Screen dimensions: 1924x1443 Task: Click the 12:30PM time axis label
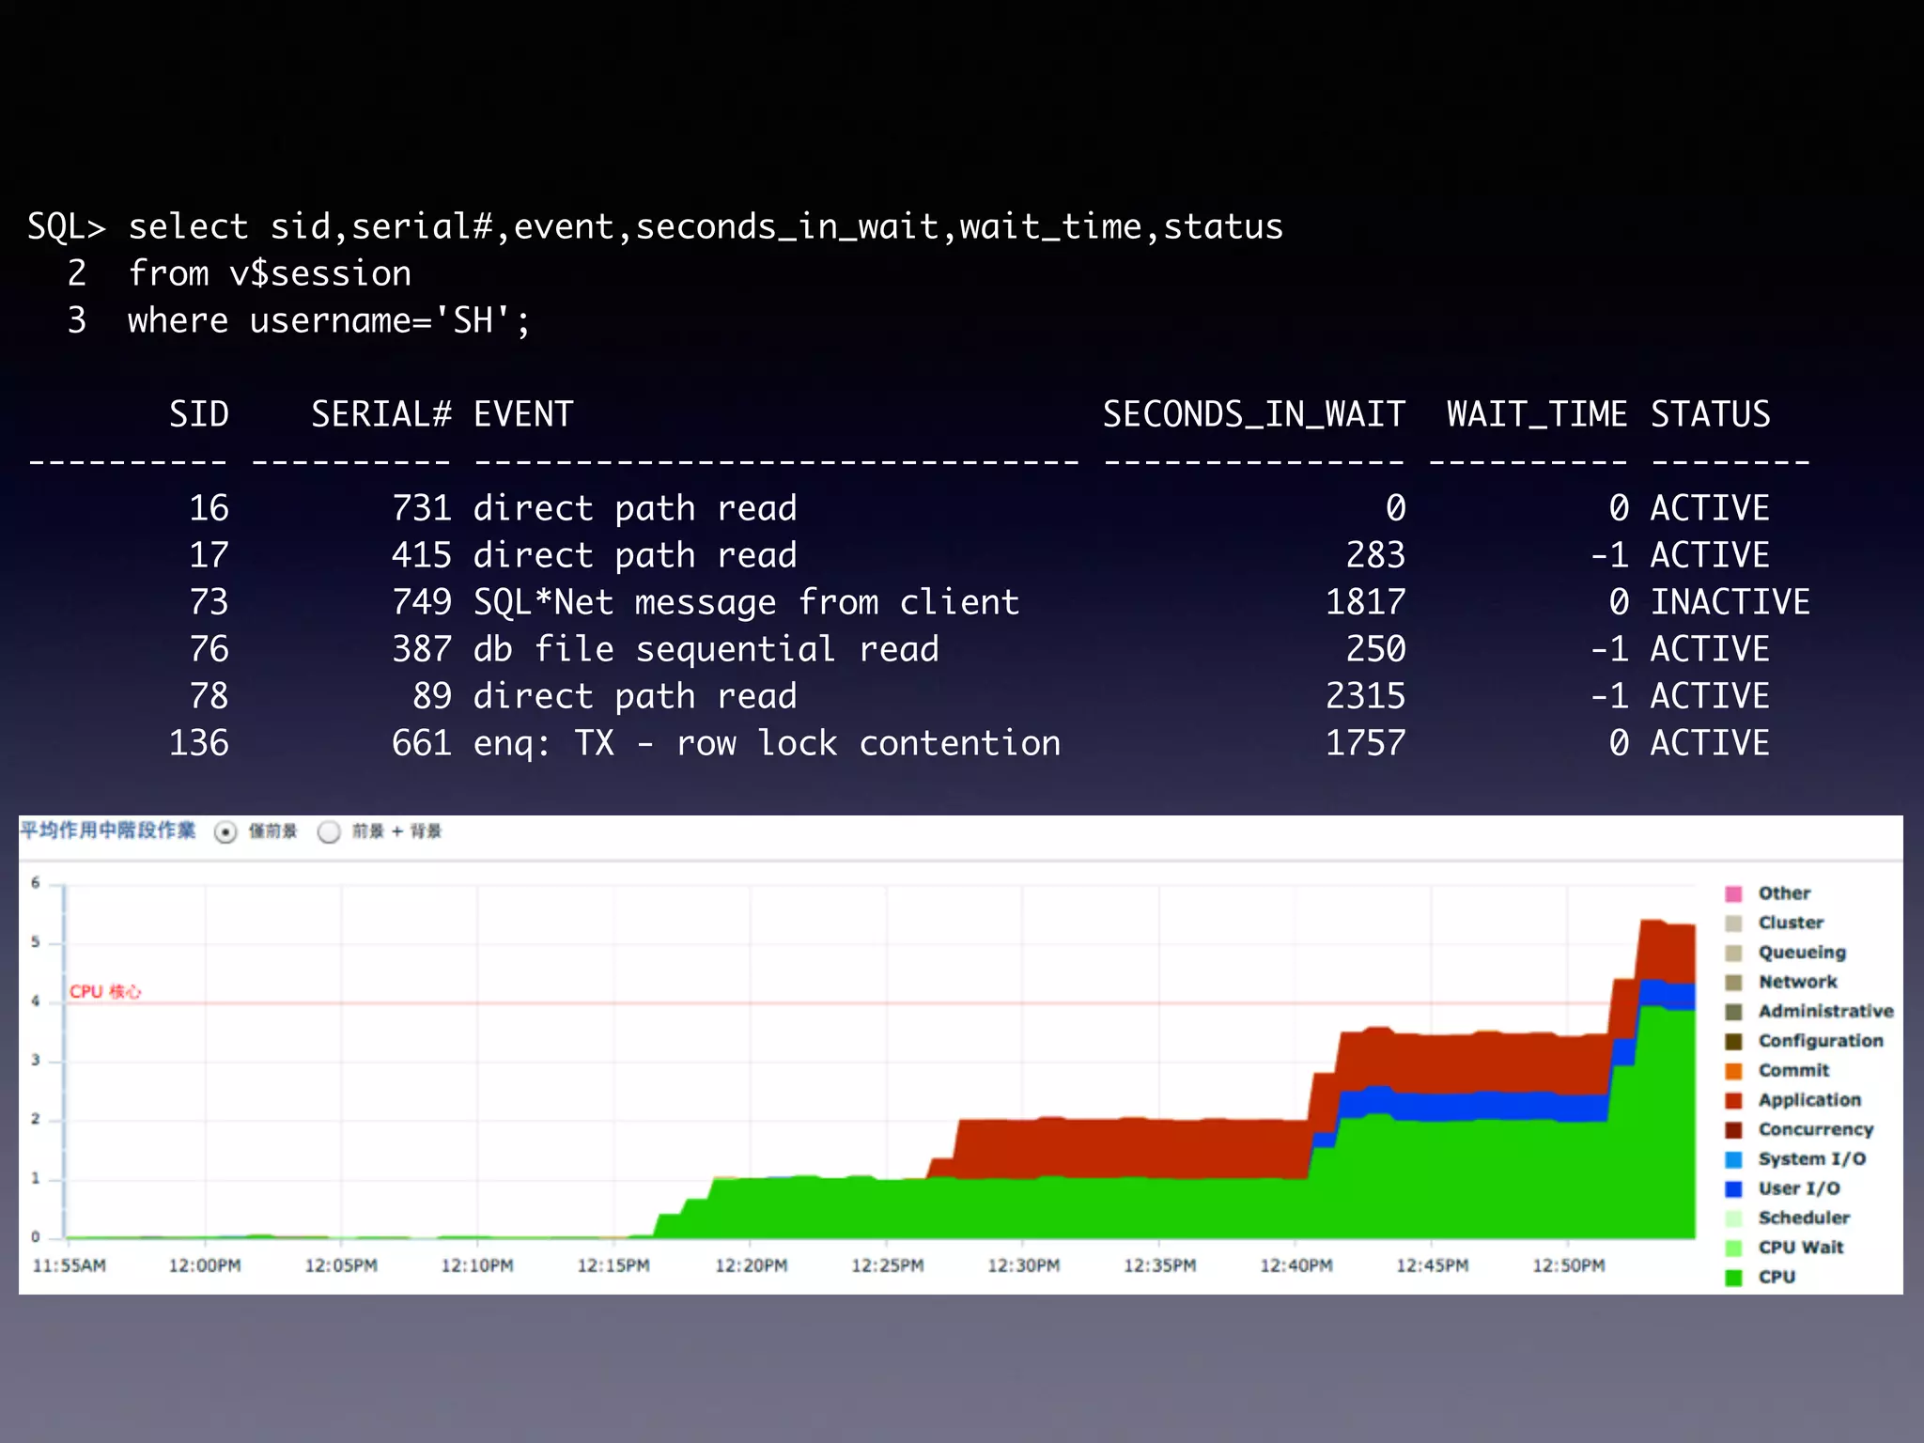tap(1023, 1265)
